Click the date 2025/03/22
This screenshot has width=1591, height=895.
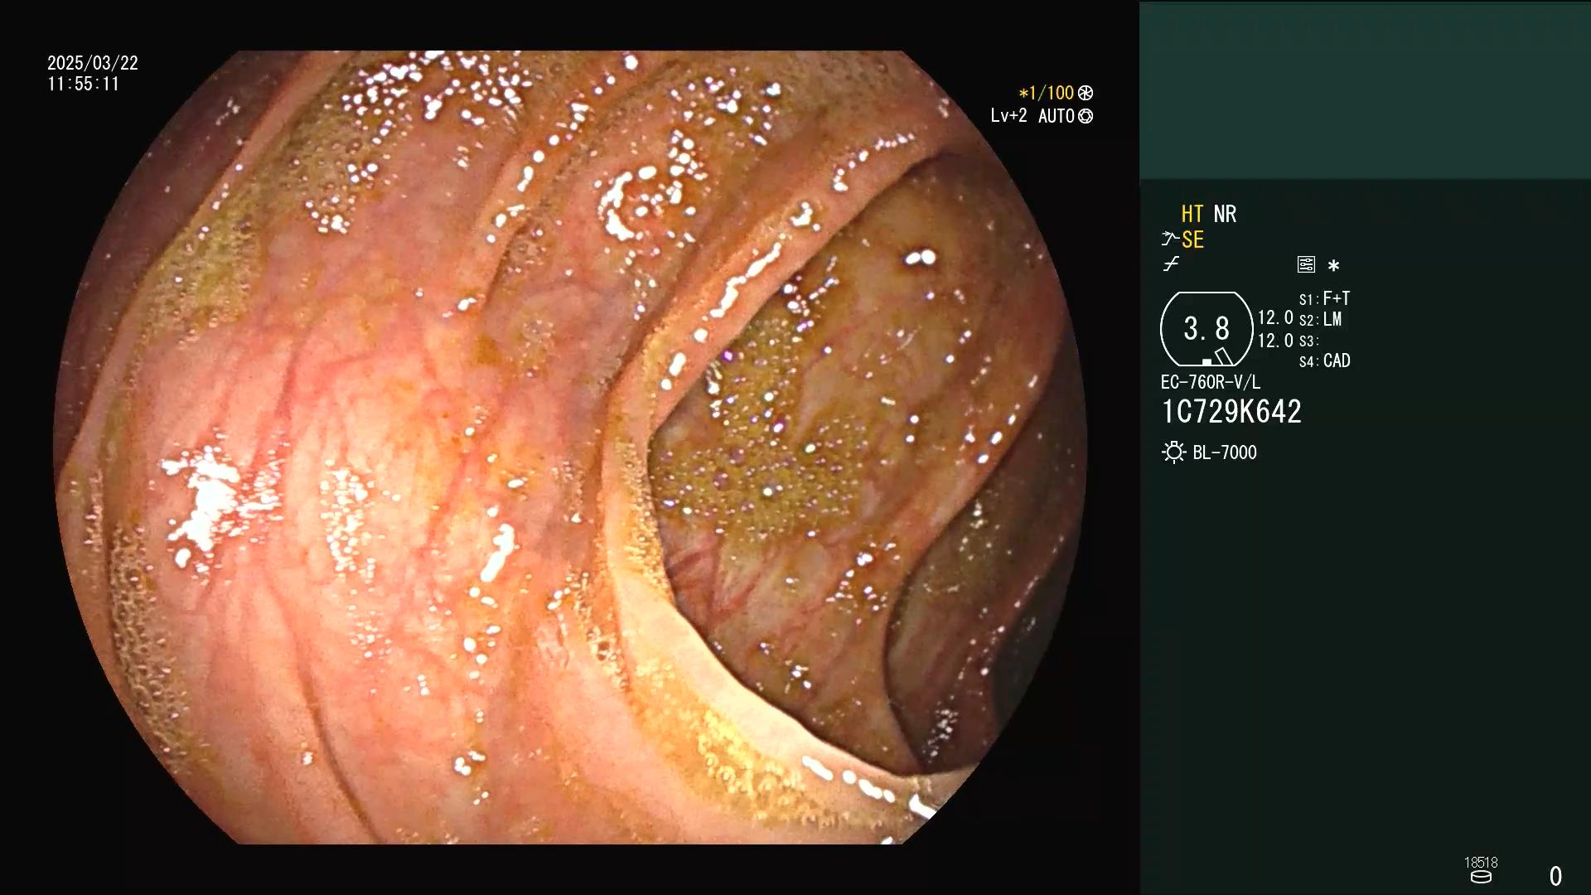click(x=93, y=63)
